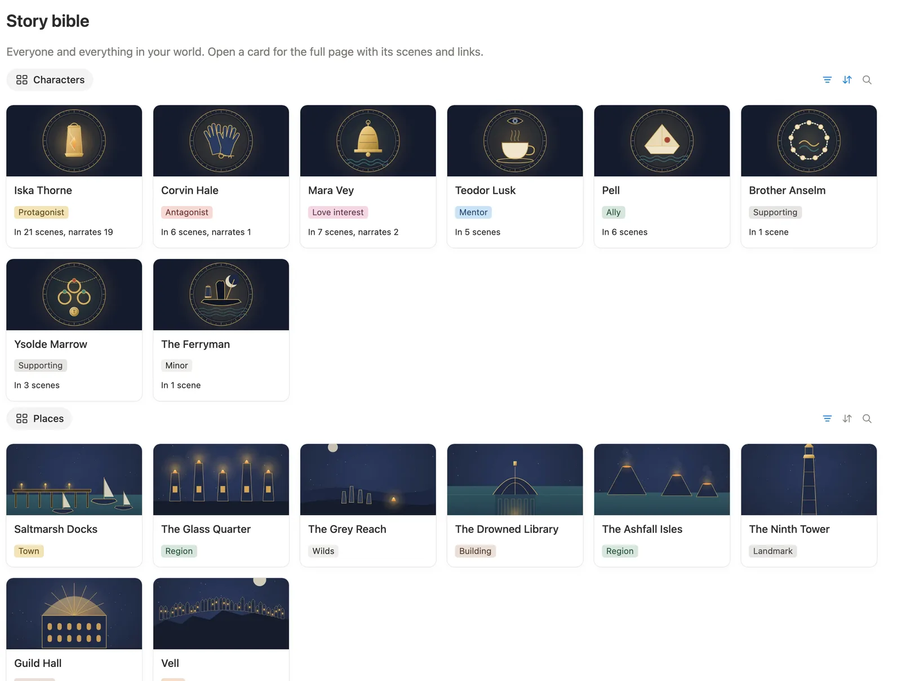Click Pell paper boat cover image
915x681 pixels.
[662, 141]
